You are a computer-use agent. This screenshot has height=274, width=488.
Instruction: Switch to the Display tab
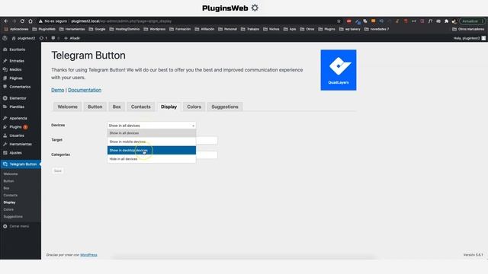169,107
